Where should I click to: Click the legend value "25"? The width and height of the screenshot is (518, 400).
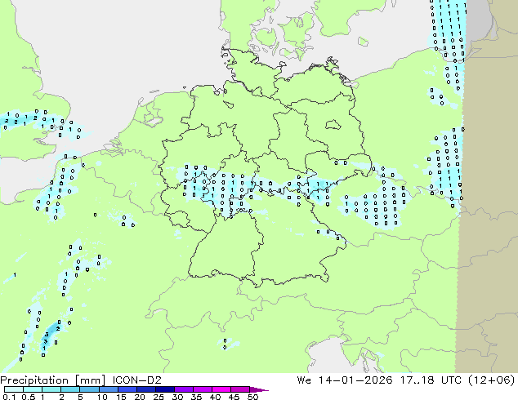[x=159, y=397]
